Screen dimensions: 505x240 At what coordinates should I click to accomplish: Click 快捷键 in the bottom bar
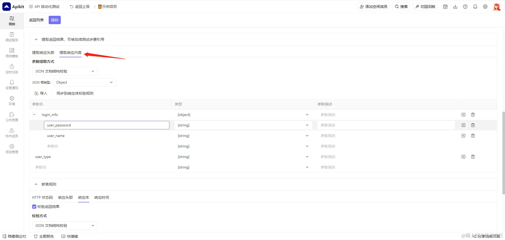pos(70,236)
